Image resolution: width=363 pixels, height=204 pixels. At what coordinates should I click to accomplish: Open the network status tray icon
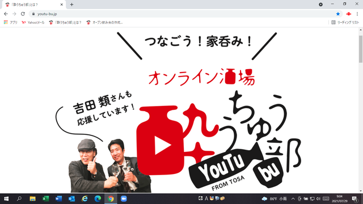312,199
